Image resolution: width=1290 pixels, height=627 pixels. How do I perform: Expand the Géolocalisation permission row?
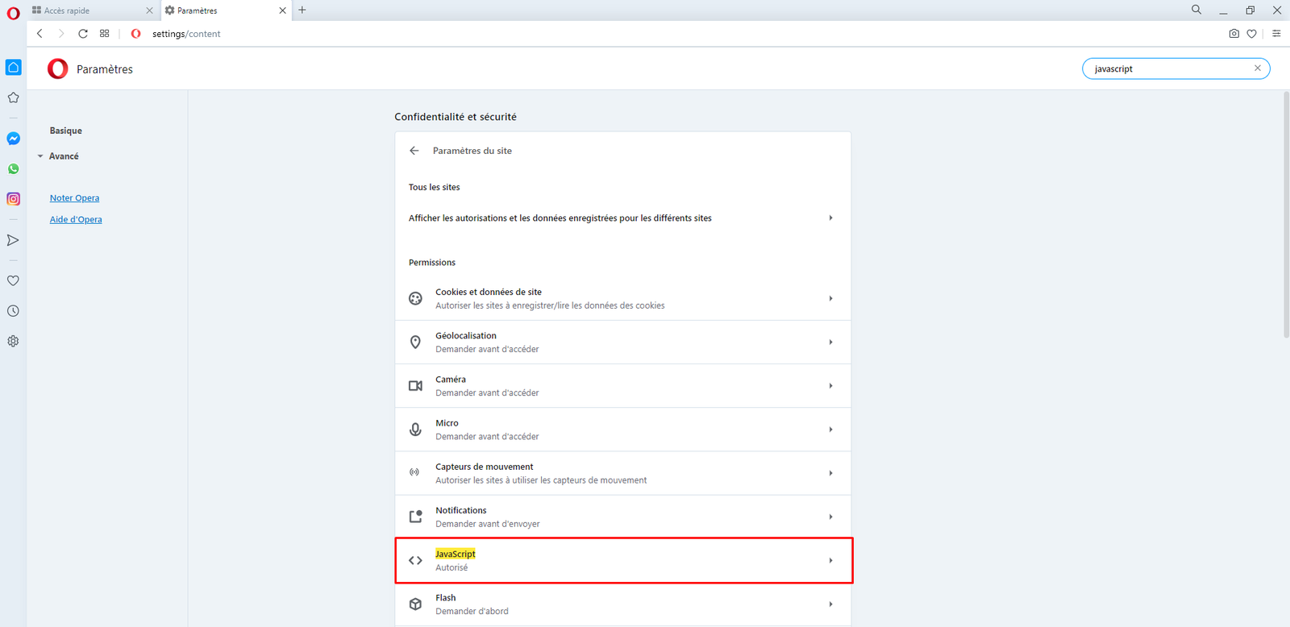pos(623,343)
